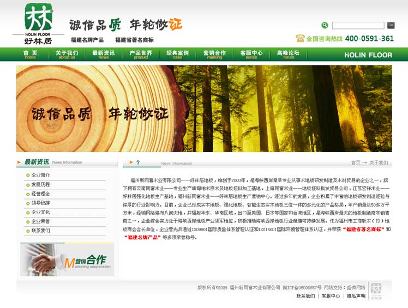Viewport: 408px width, 308px height.
Task: Click the bullet icon beside 企业简介
Action: pyautogui.click(x=27, y=175)
